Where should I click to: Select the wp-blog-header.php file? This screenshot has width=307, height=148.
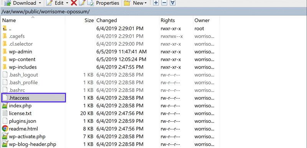coord(33,144)
